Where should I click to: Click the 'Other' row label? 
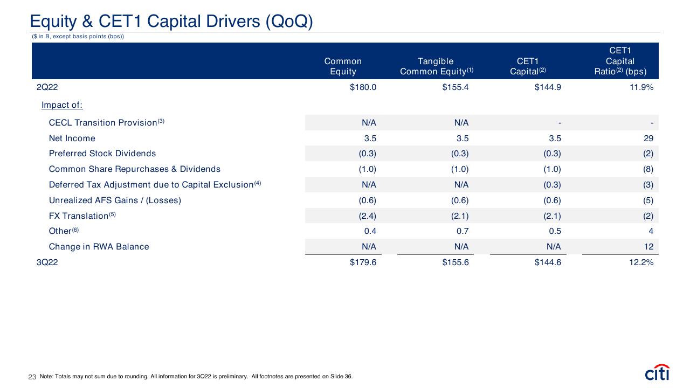pyautogui.click(x=64, y=231)
